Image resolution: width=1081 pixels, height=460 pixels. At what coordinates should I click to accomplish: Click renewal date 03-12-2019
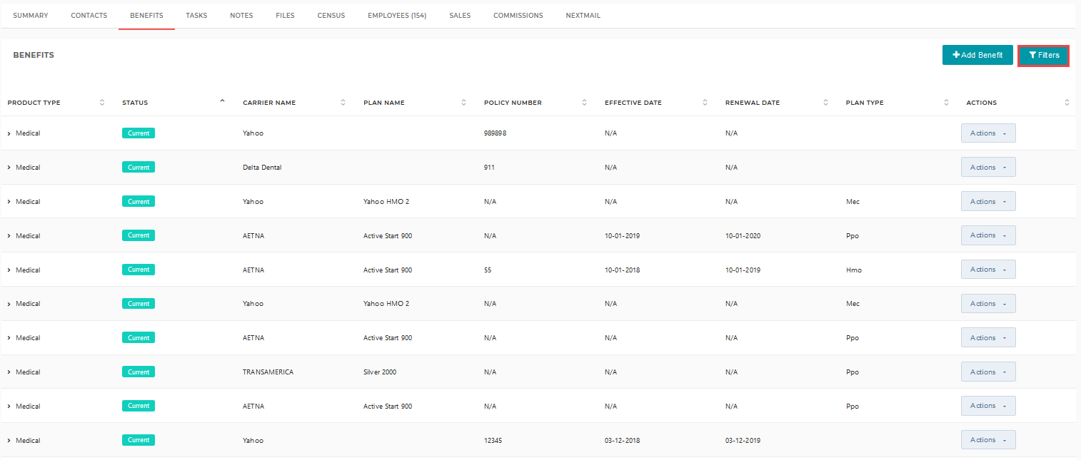tap(743, 441)
